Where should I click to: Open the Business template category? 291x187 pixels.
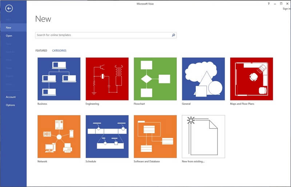coord(59,79)
